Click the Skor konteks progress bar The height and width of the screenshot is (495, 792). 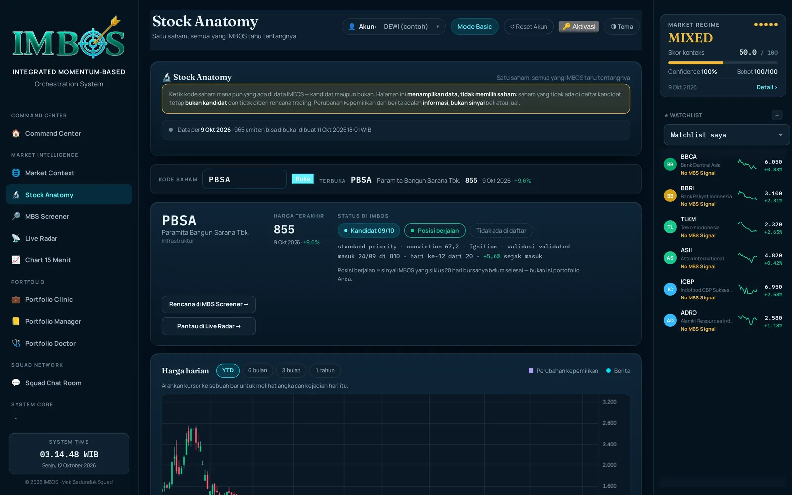pyautogui.click(x=723, y=63)
